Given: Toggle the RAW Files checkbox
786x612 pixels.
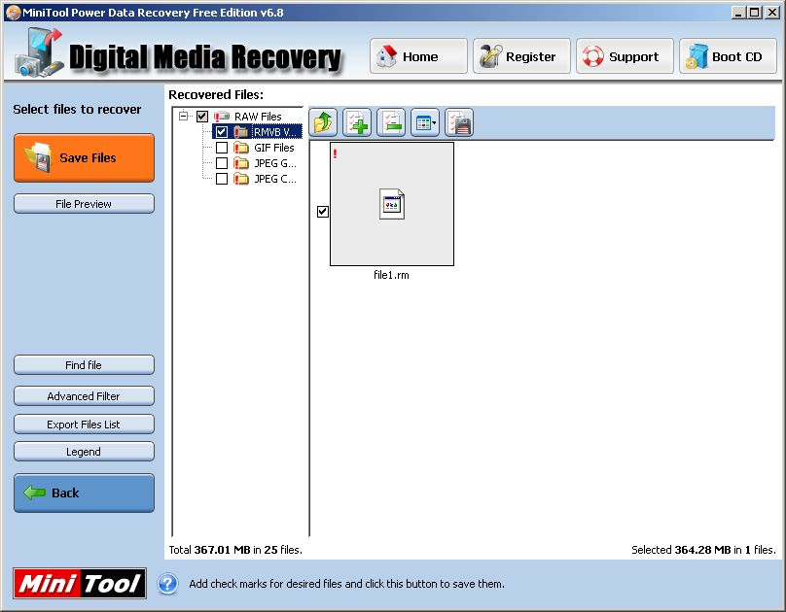Looking at the screenshot, I should point(202,117).
